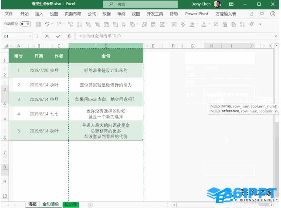Click the search box in title bar
The width and height of the screenshot is (281, 208).
click(x=140, y=4)
